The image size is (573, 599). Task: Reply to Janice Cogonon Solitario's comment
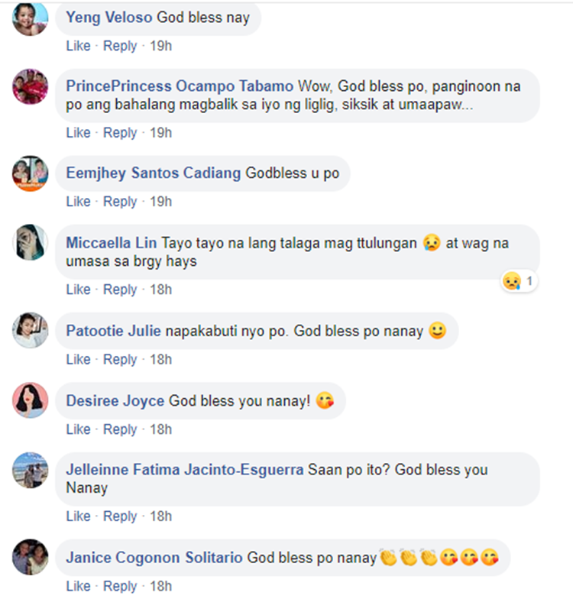(x=120, y=587)
